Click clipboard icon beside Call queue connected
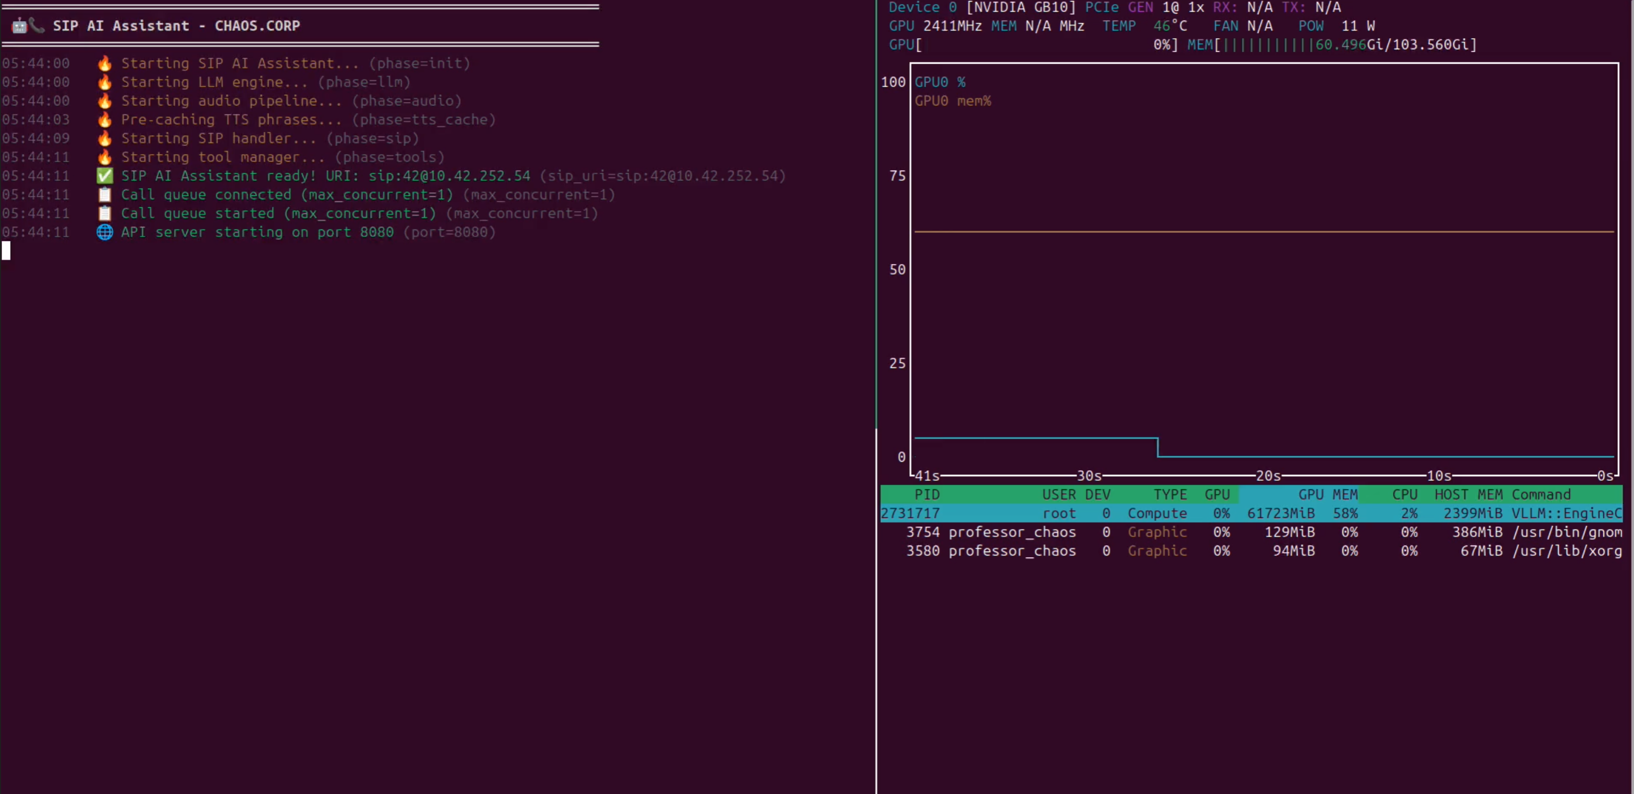 104,195
